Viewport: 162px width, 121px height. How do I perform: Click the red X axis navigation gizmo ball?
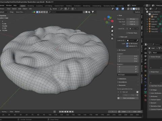(112, 21)
